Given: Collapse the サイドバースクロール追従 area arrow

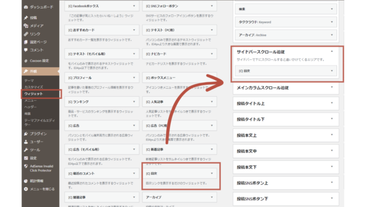Looking at the screenshot, I should tap(332, 51).
